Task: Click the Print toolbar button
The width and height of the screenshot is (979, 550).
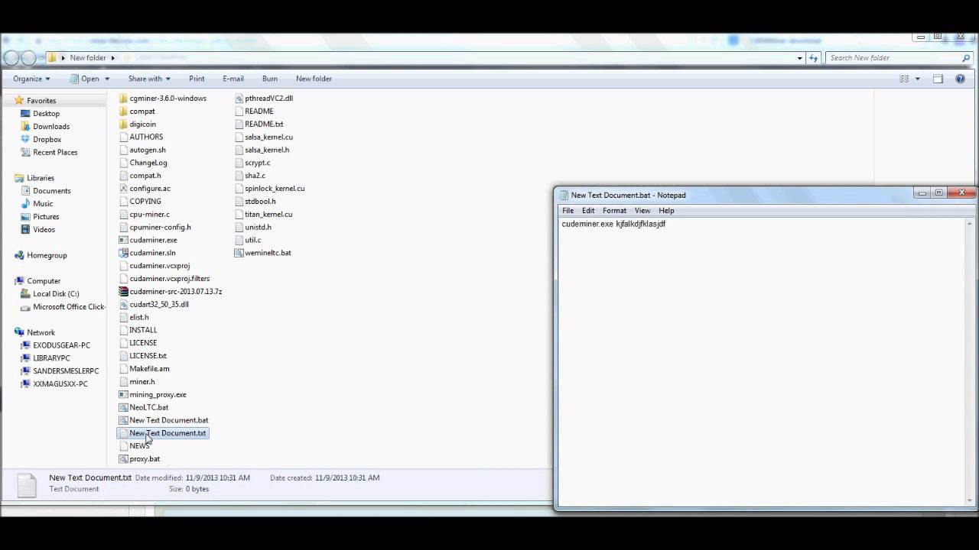Action: pos(197,79)
